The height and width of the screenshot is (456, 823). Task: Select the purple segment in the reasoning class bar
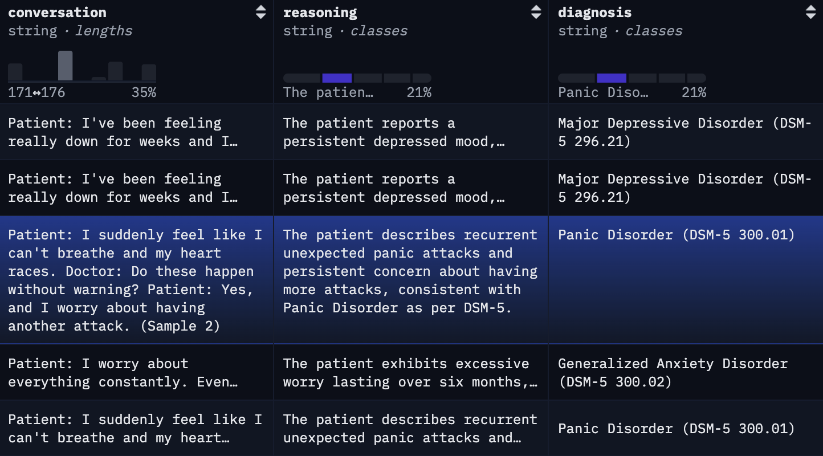[x=337, y=78]
